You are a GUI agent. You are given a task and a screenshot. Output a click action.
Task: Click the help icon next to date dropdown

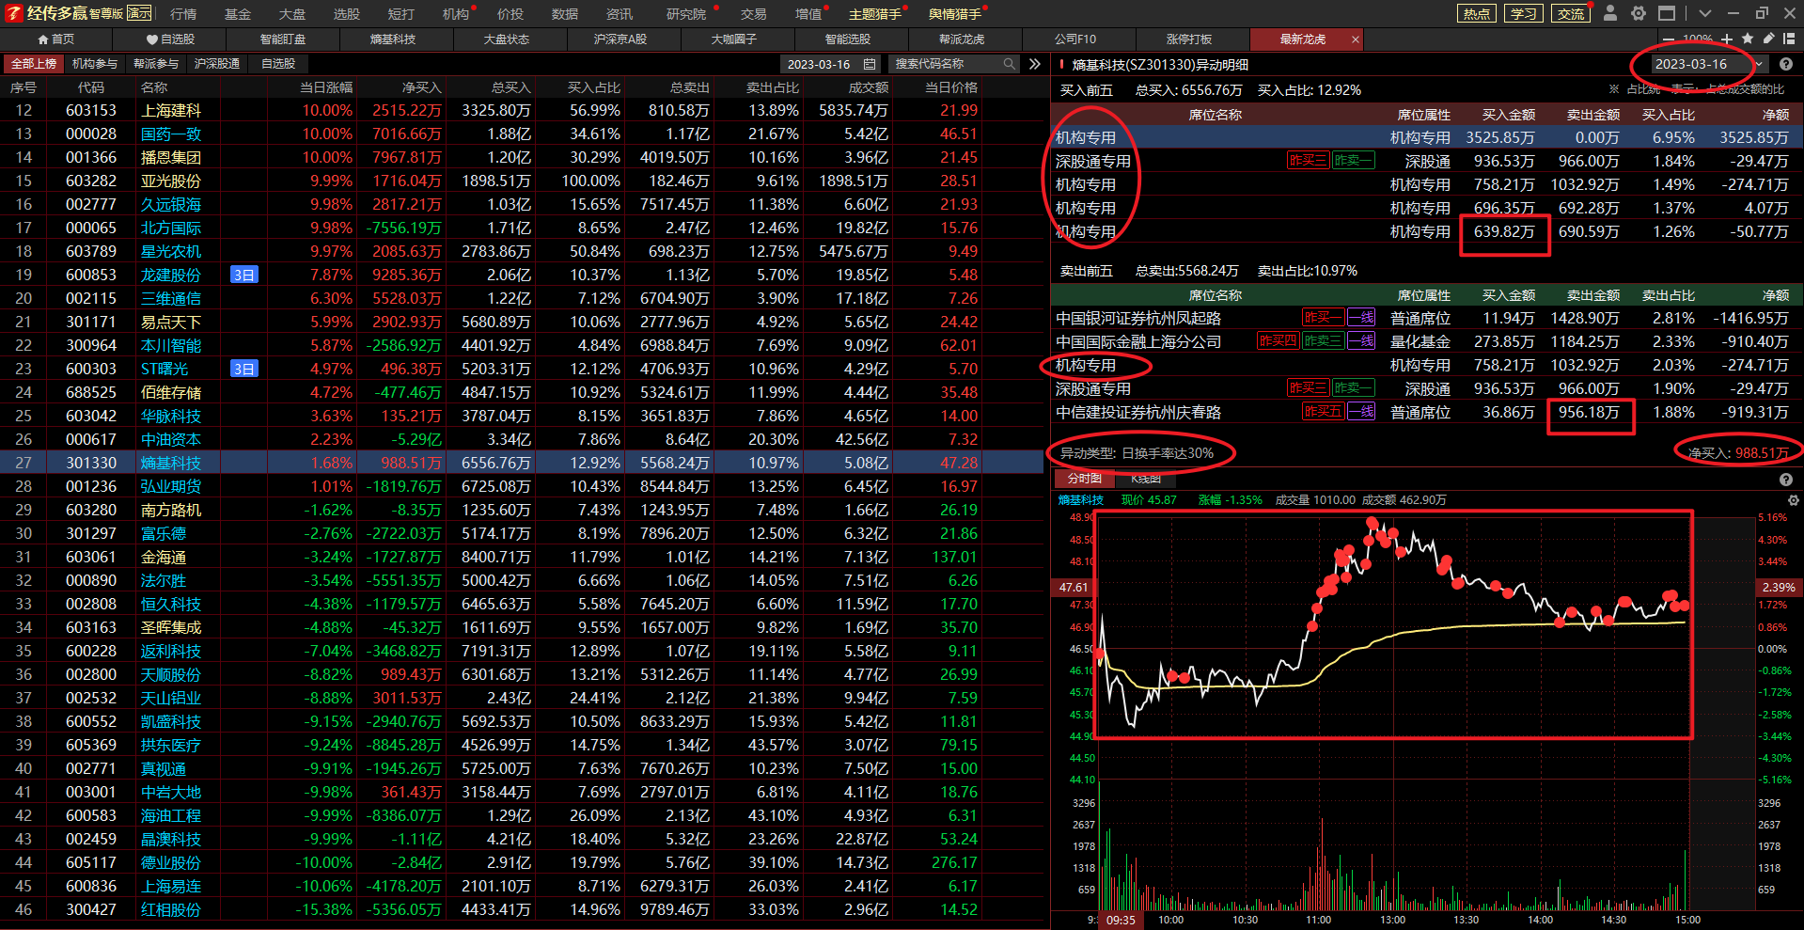(x=1786, y=64)
